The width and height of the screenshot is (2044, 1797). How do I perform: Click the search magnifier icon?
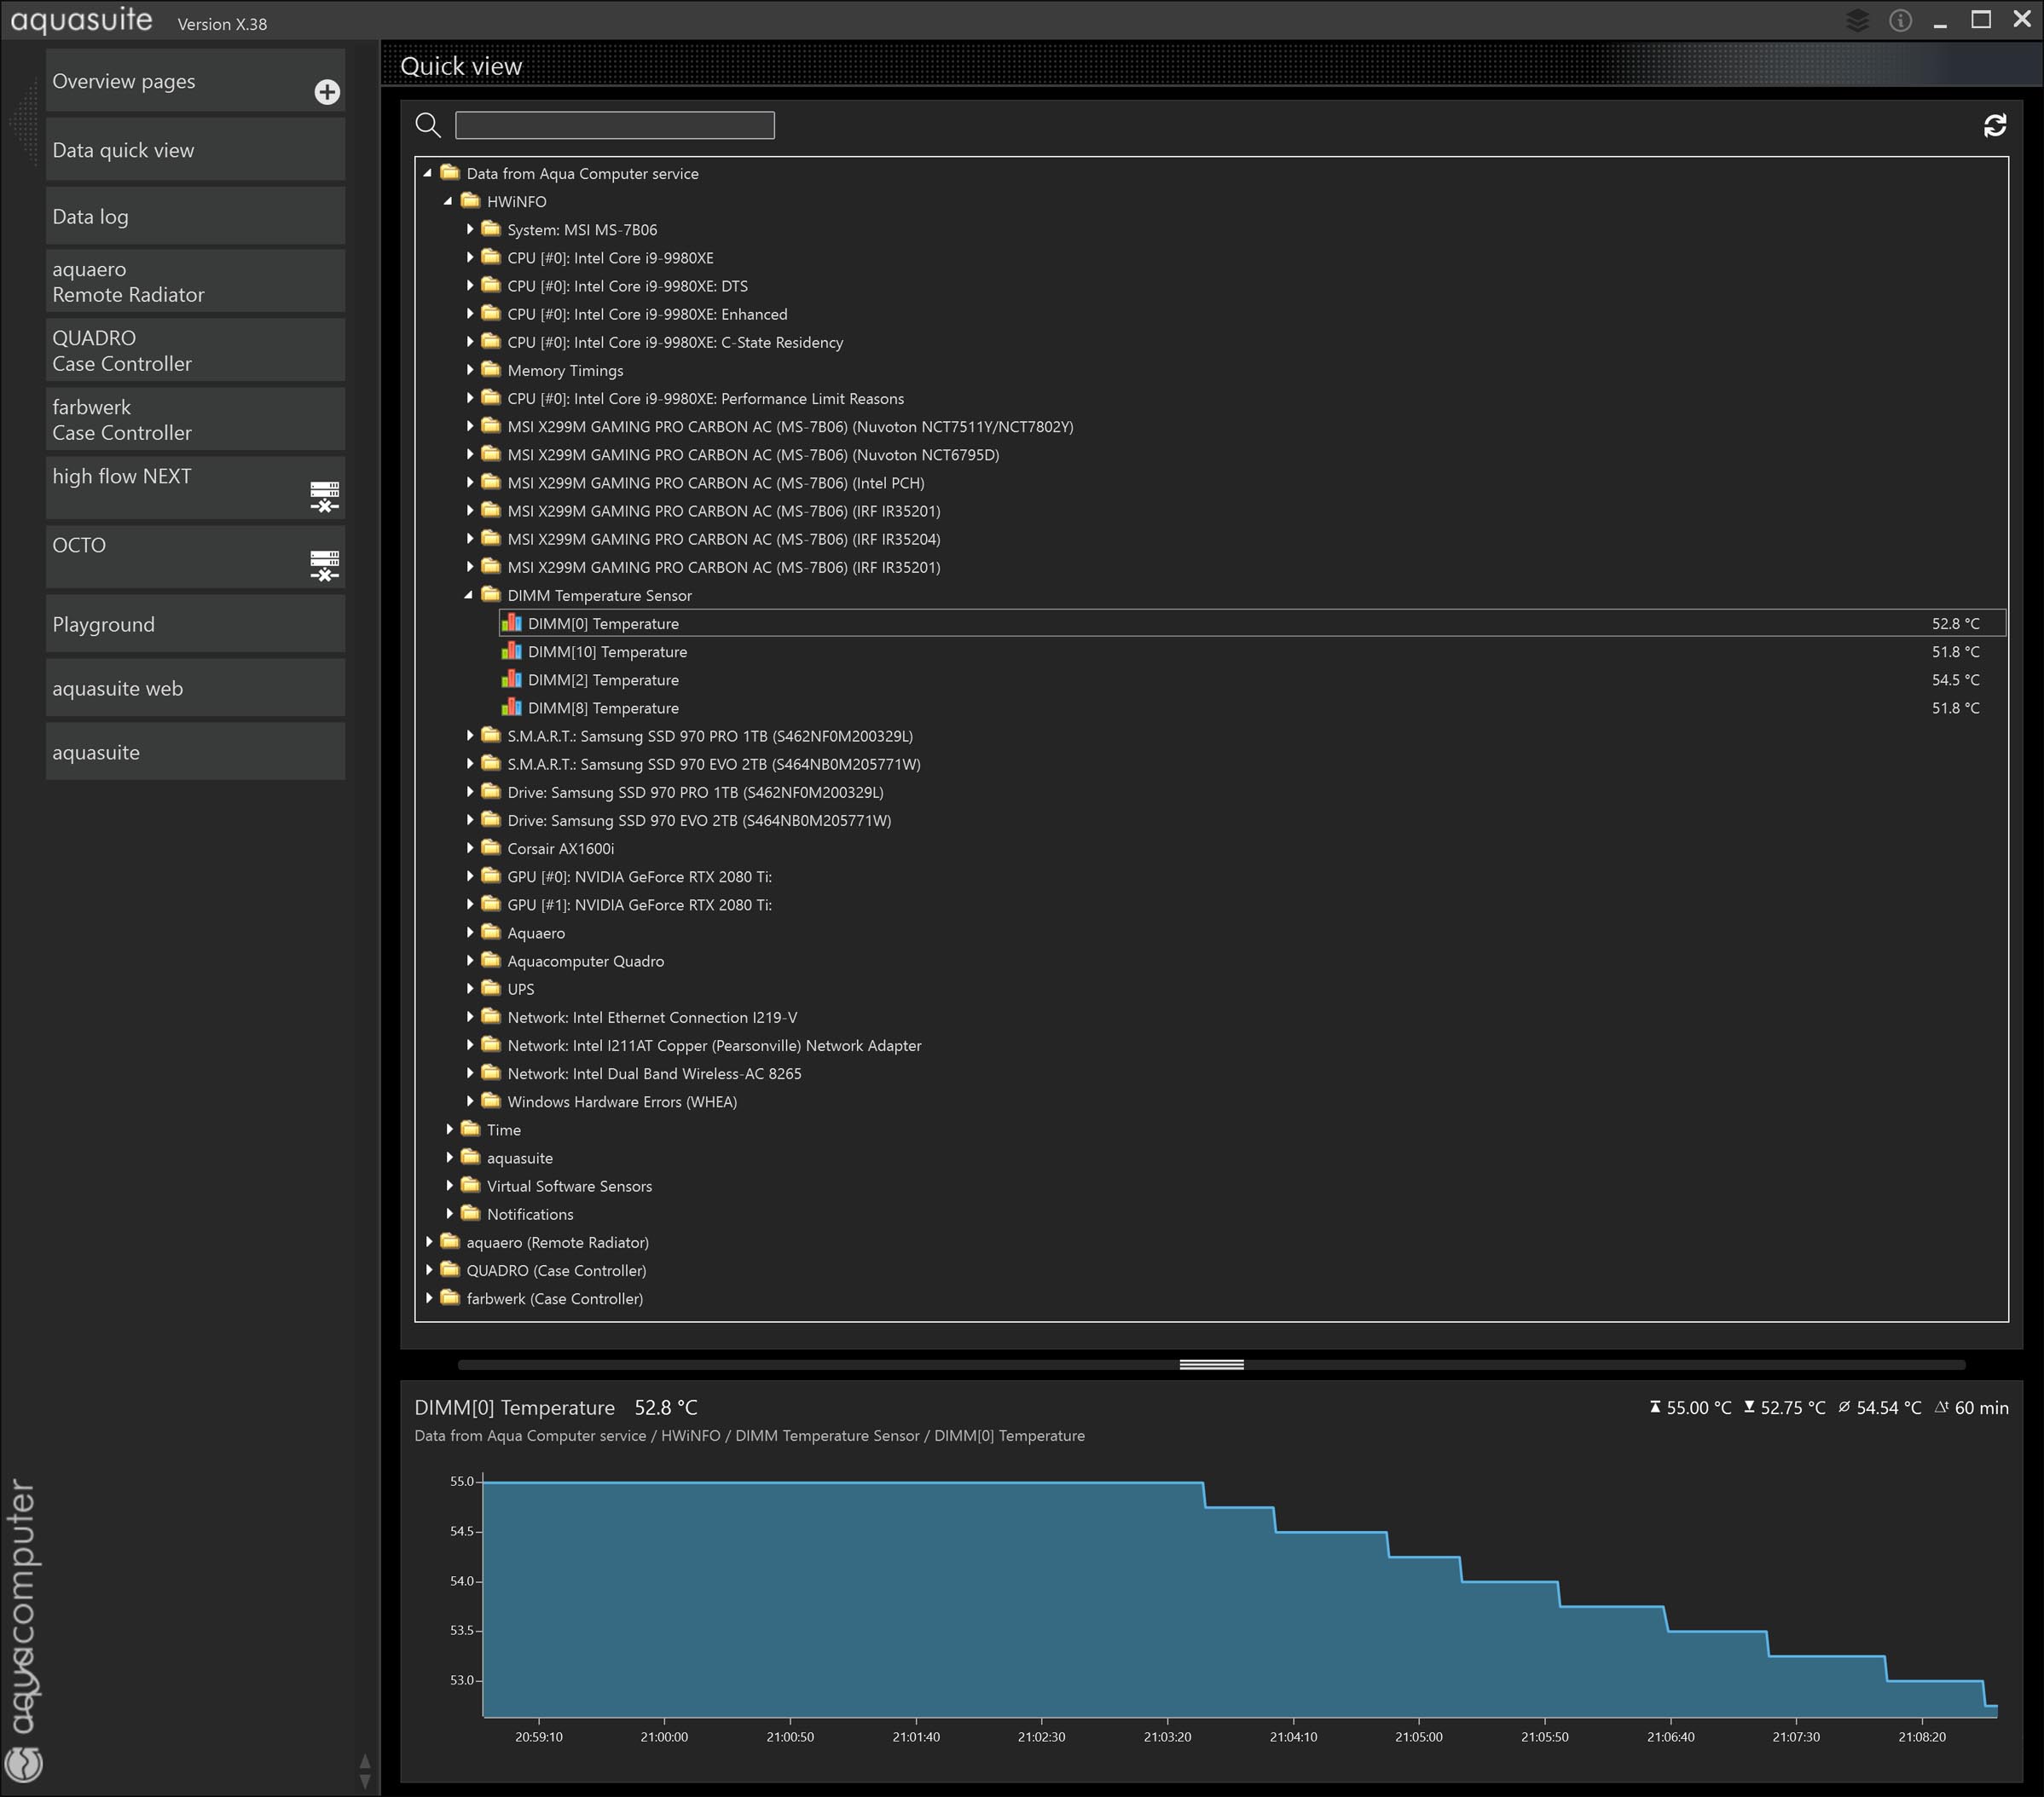coord(428,125)
